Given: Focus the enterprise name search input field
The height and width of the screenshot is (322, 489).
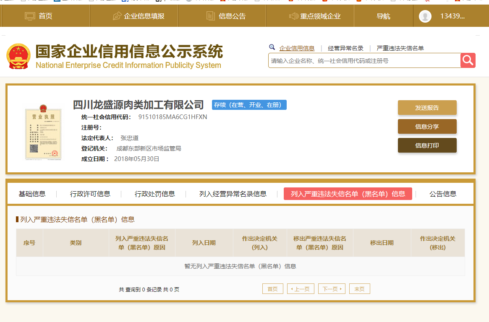Looking at the screenshot, I should (x=364, y=60).
